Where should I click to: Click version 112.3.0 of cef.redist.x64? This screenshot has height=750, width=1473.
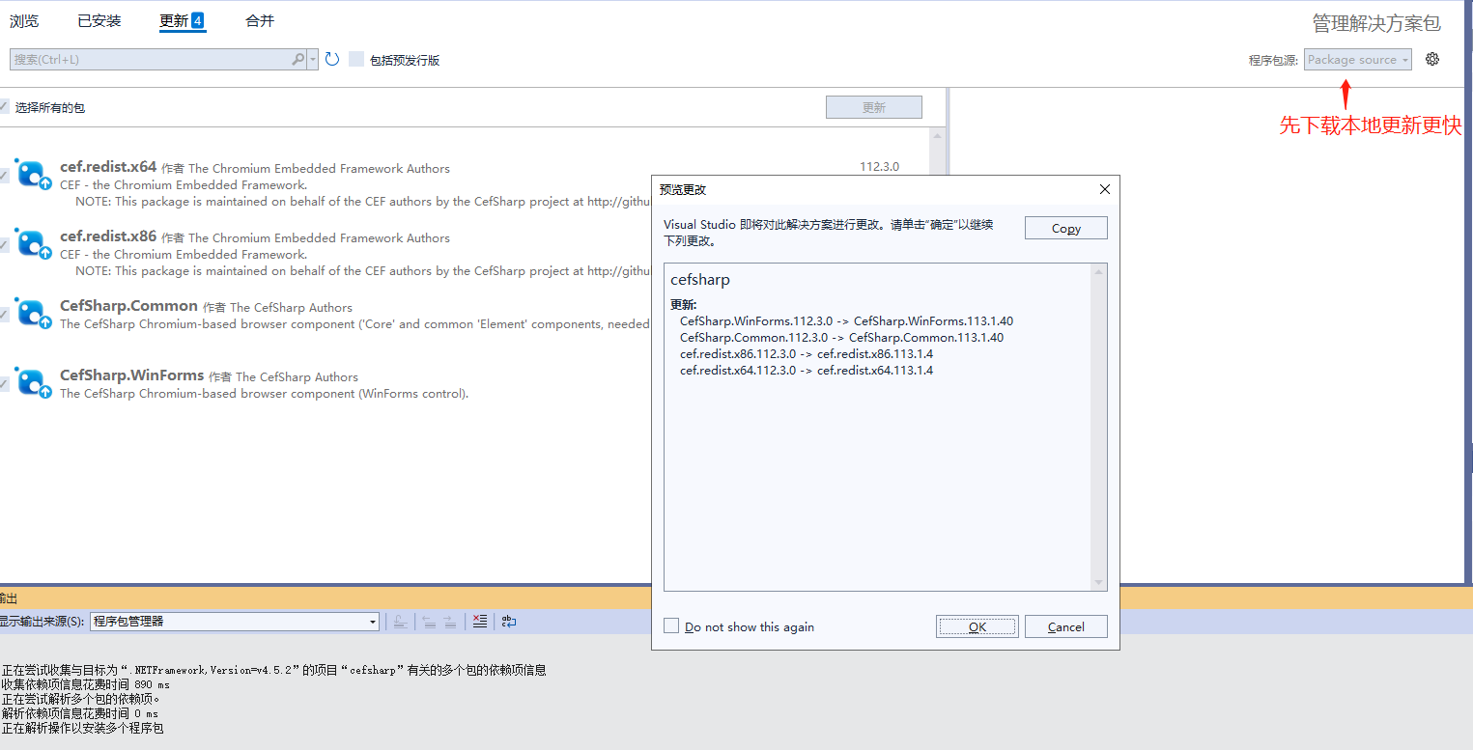point(879,167)
